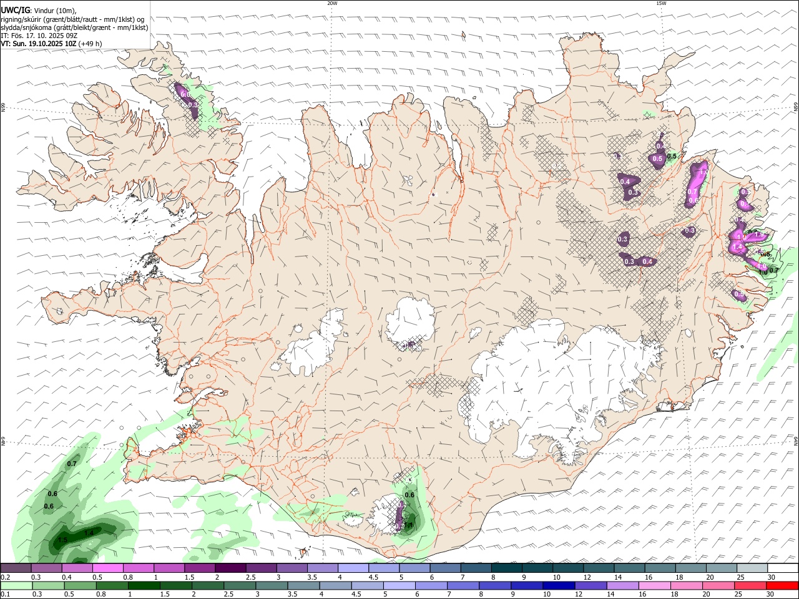Screen dimensions: 799x599
Task: Select the bright red 30 swatch in bottom scale
Action: point(782,586)
